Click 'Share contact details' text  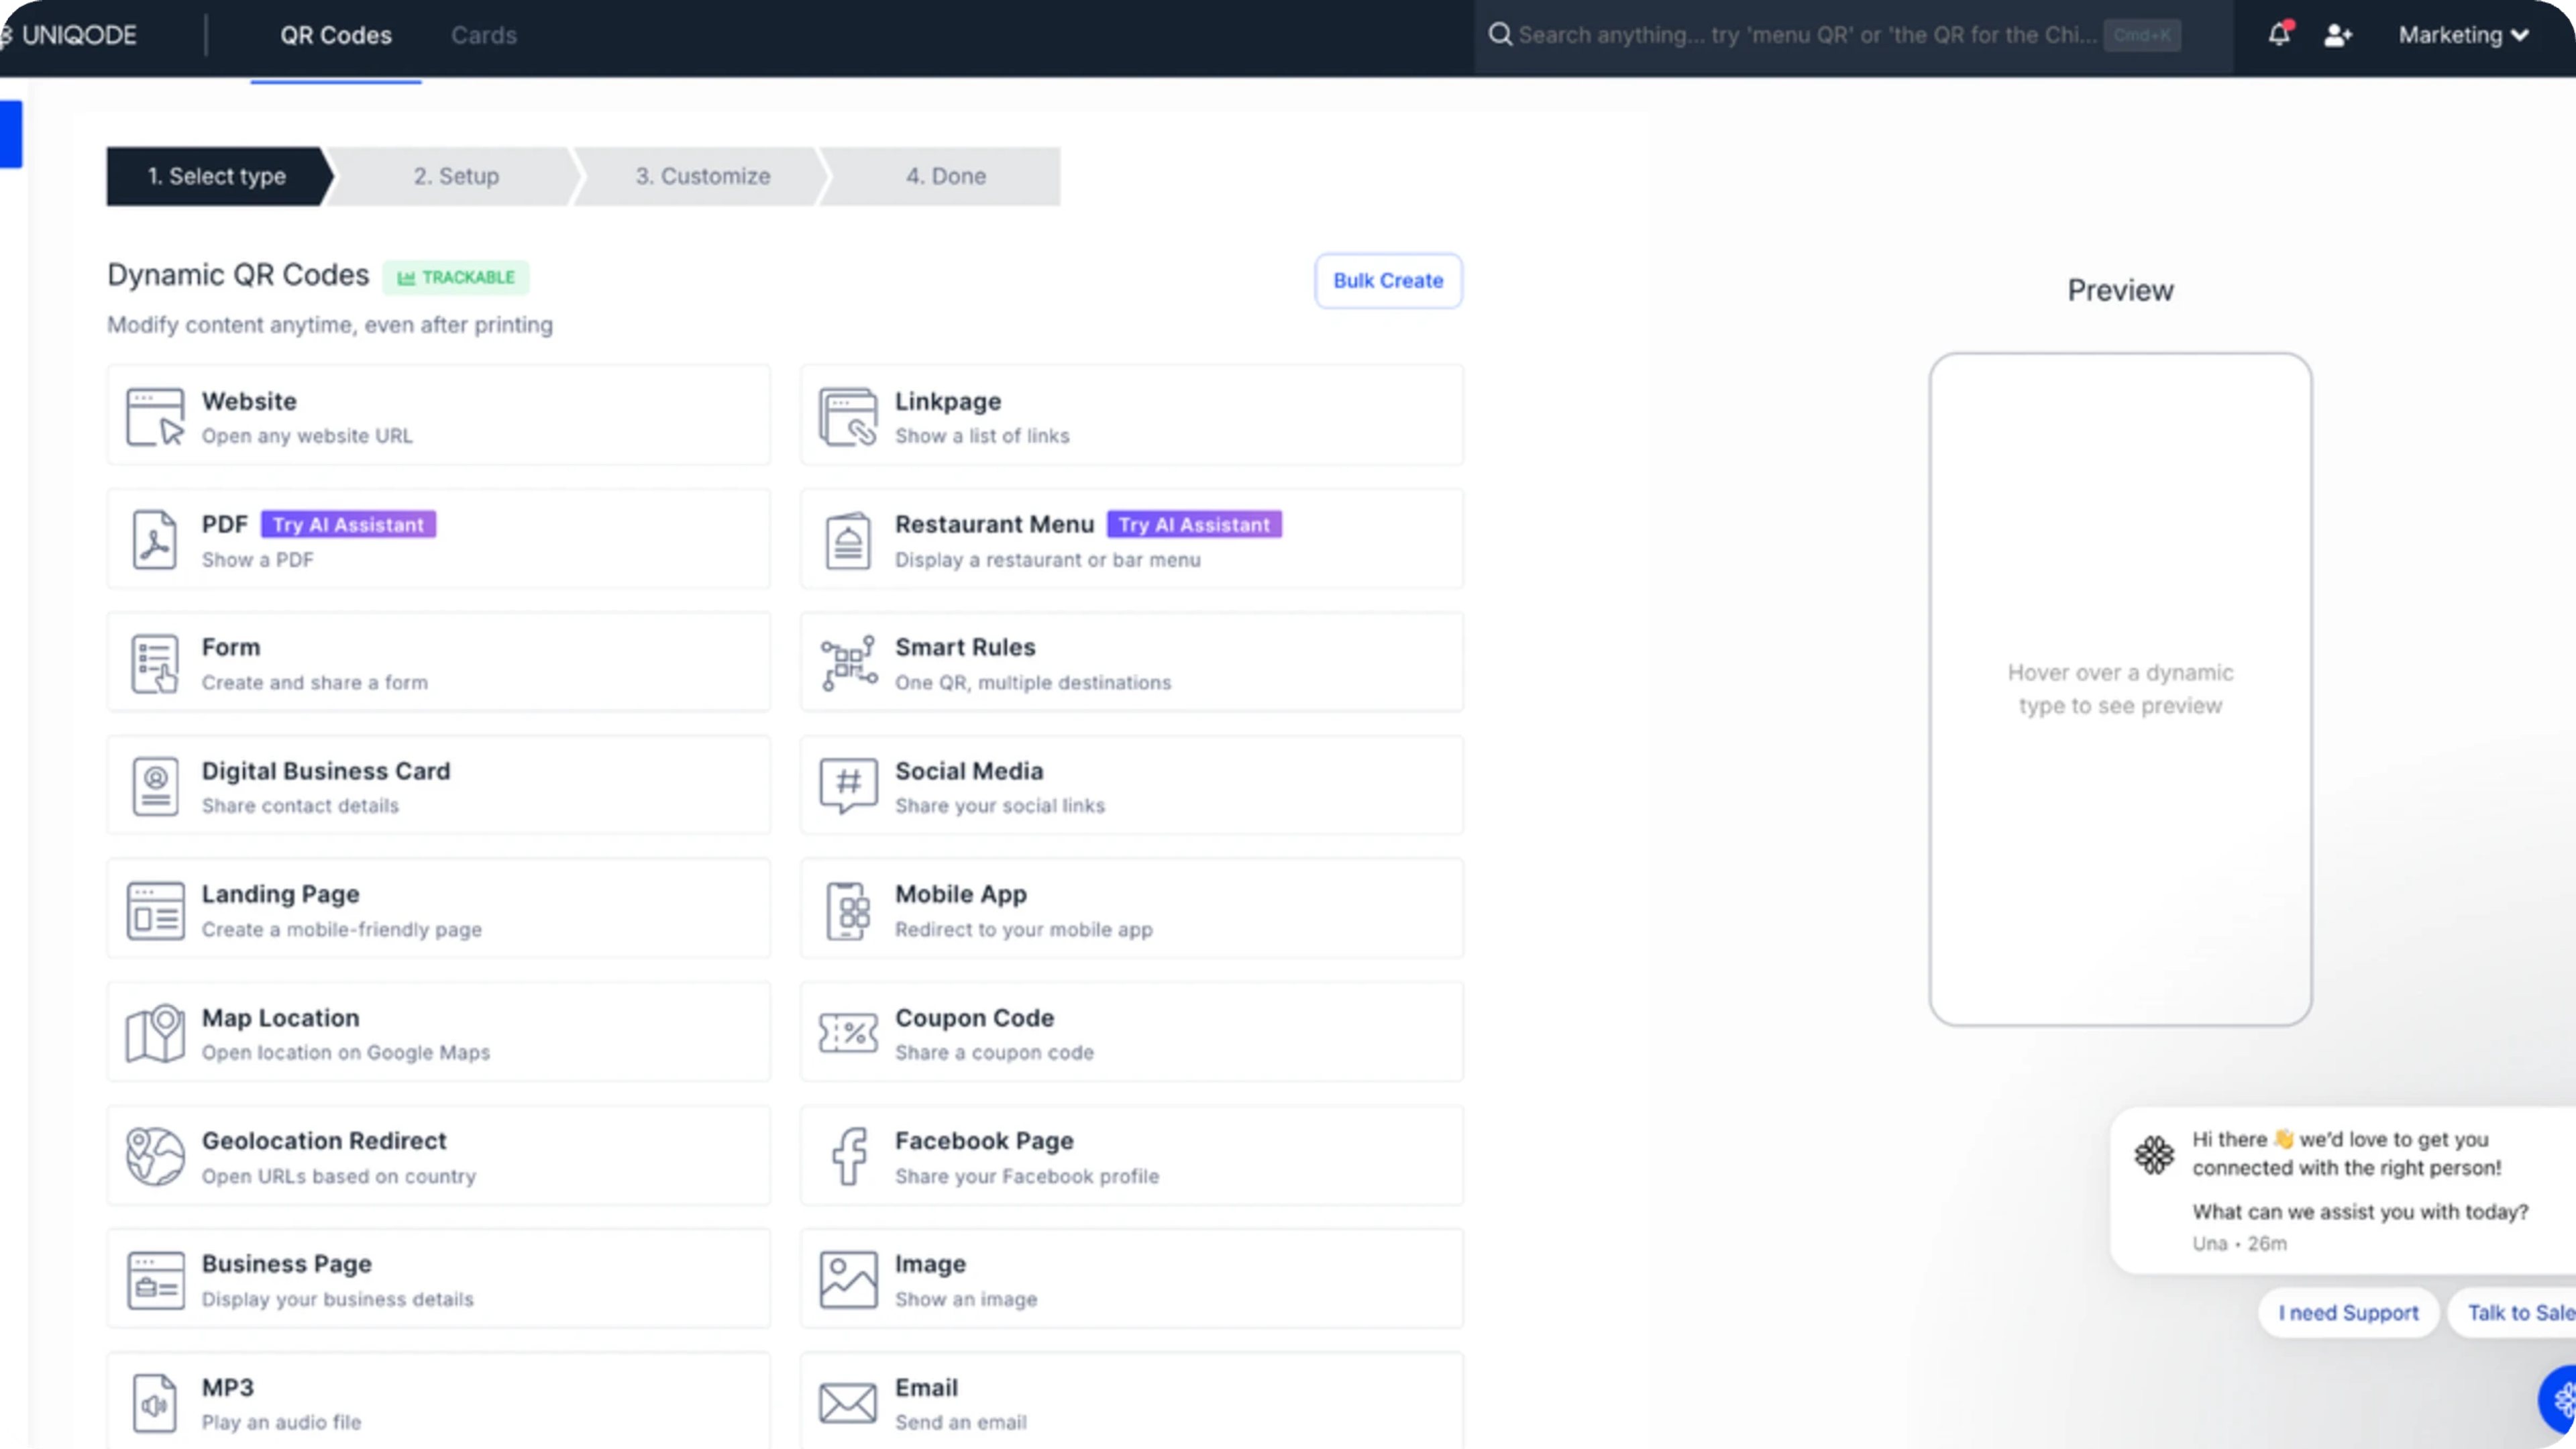pos(300,806)
